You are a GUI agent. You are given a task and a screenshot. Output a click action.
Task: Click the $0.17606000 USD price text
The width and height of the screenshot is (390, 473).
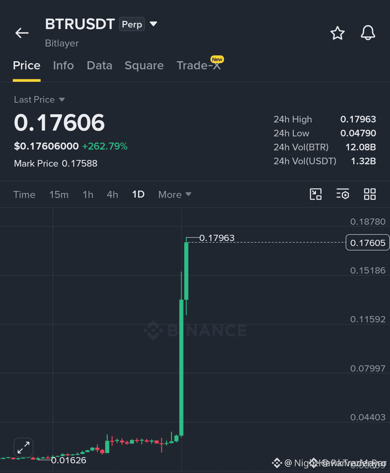pos(46,146)
